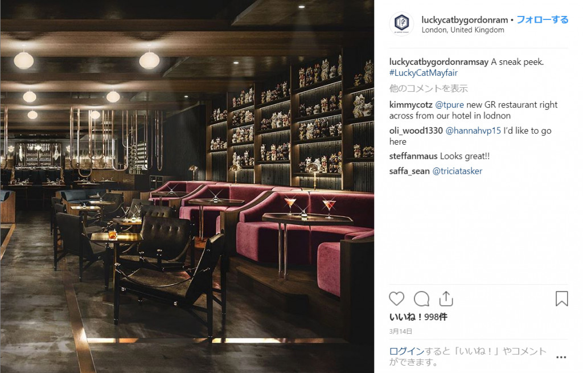
Task: Open the #LuckyCatMayfair hashtag
Action: (424, 72)
